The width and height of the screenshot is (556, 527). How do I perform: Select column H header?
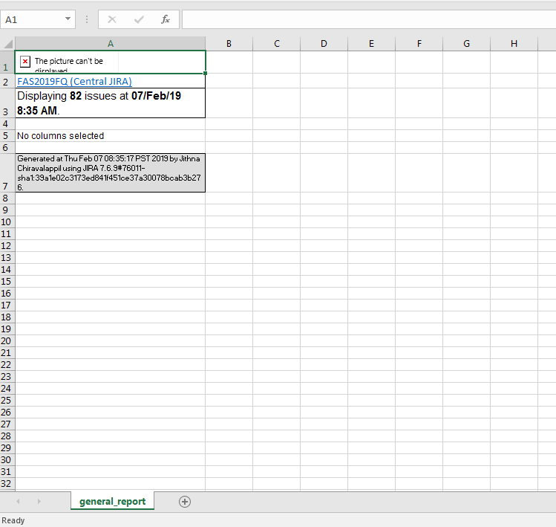click(x=514, y=43)
